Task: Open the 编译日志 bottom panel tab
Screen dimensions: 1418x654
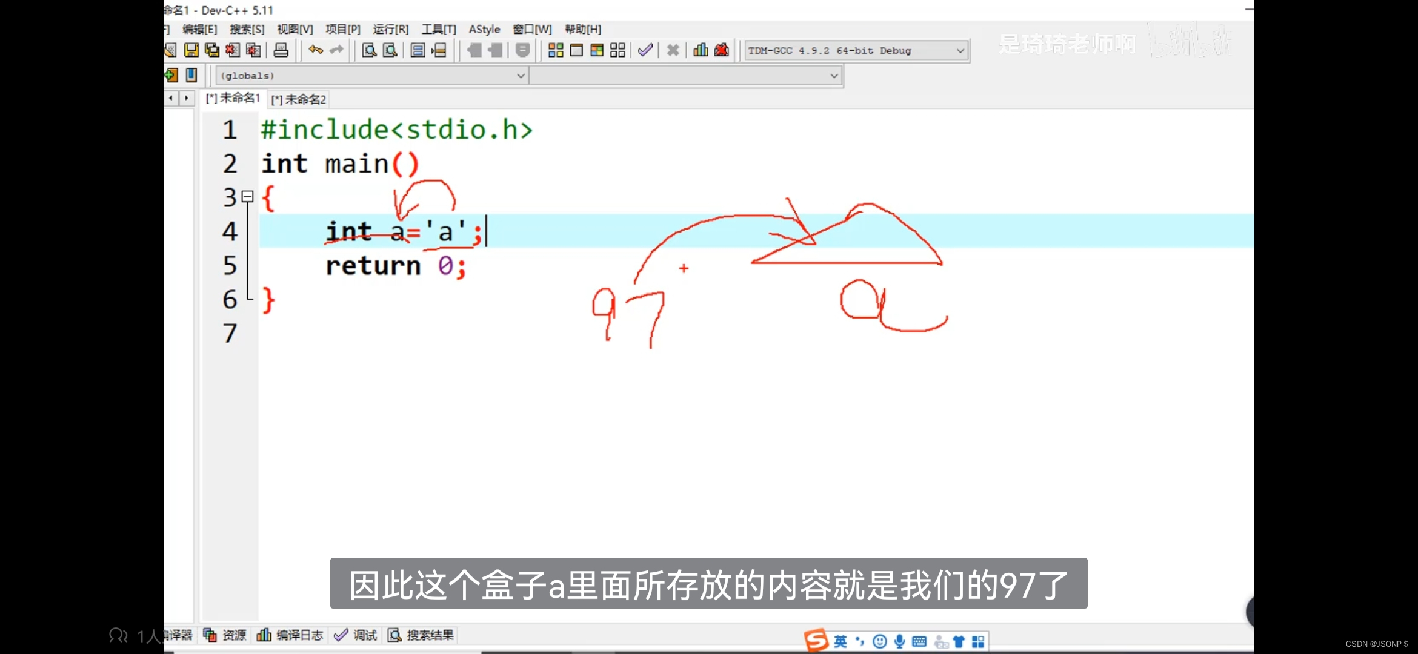Action: [291, 635]
